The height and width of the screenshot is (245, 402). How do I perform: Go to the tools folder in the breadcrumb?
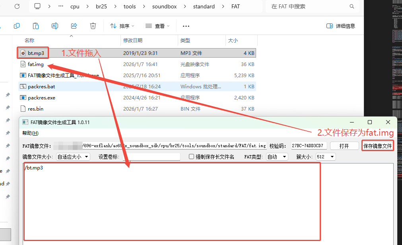(x=130, y=6)
